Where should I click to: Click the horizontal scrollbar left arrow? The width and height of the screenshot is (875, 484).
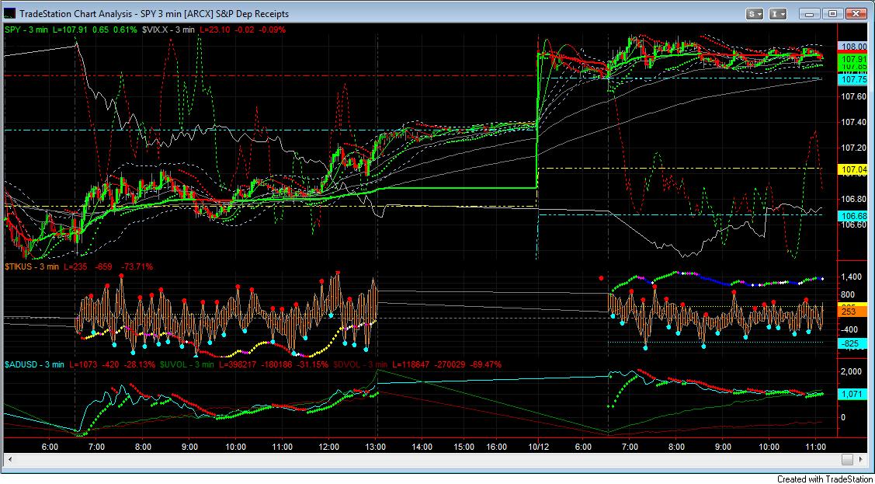pyautogui.click(x=9, y=459)
